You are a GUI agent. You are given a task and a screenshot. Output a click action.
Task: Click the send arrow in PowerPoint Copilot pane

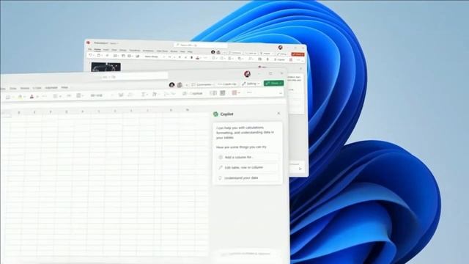coord(300,169)
